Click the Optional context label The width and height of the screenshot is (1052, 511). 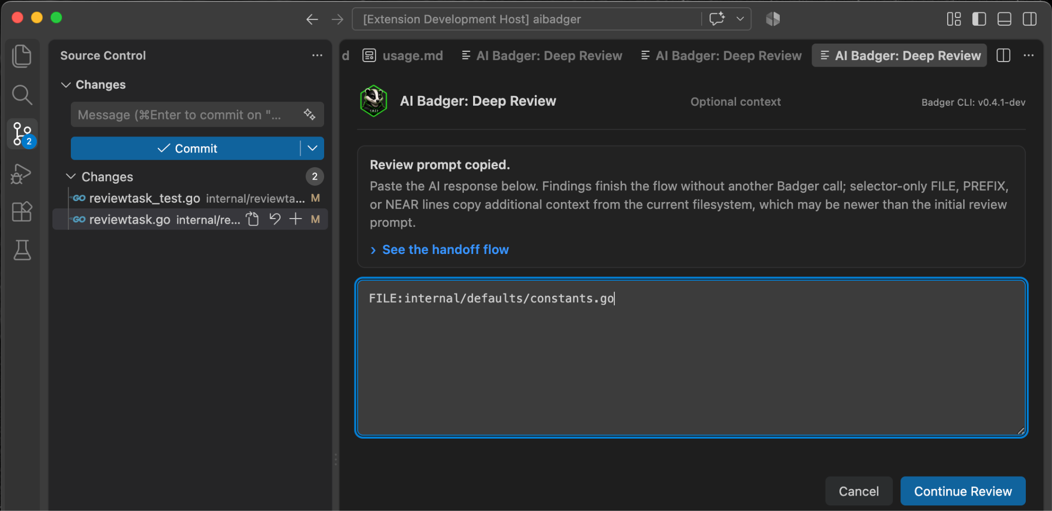[x=735, y=102]
